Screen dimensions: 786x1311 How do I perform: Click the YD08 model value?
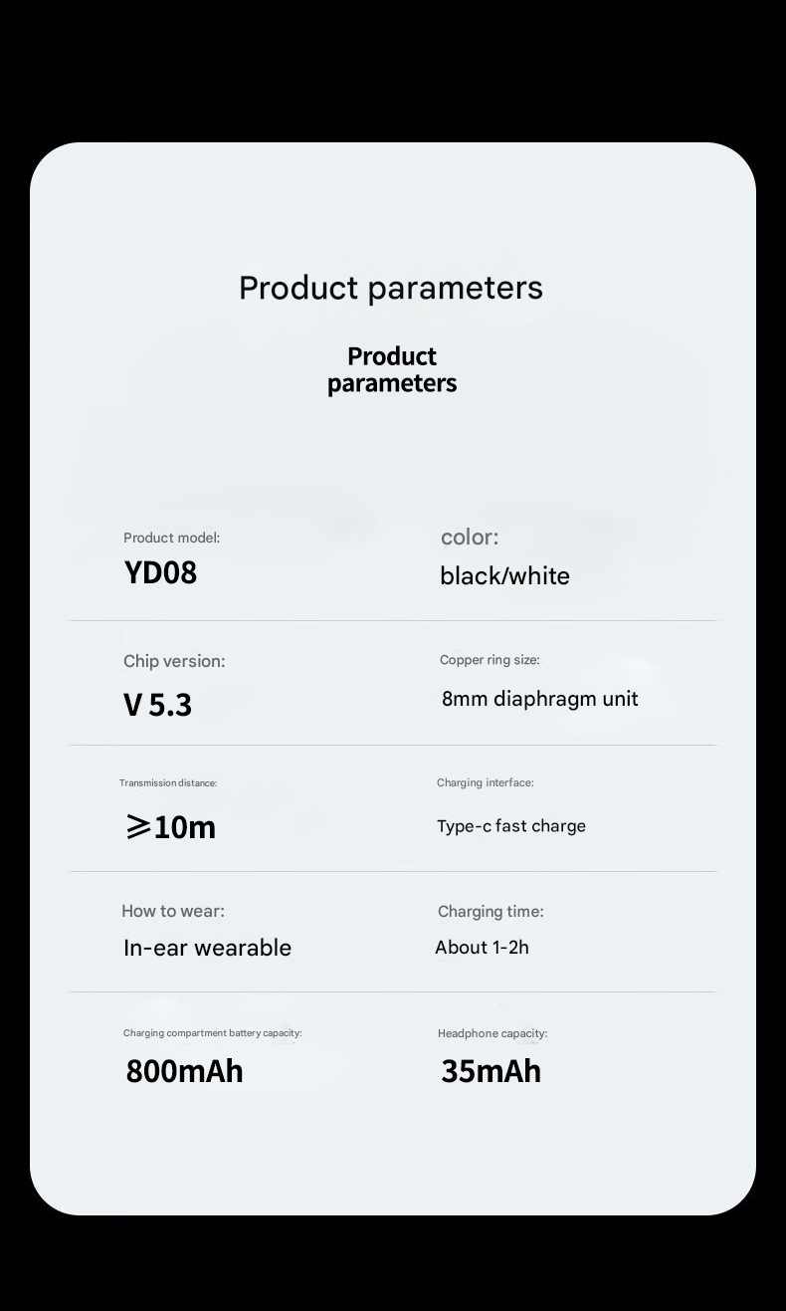click(x=160, y=572)
